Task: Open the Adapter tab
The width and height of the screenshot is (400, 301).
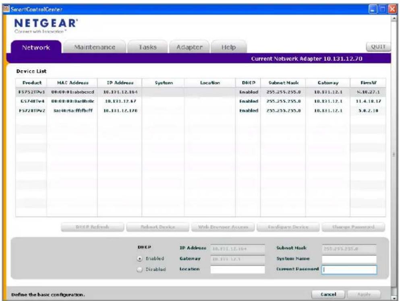Action: tap(189, 47)
